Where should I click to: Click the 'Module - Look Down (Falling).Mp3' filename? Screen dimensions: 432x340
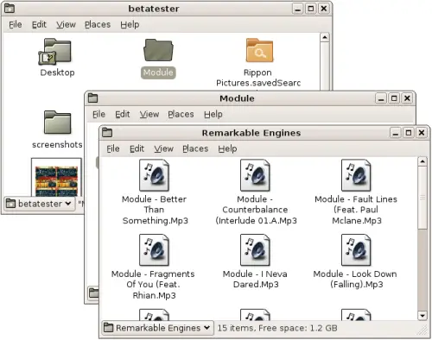[x=355, y=279]
